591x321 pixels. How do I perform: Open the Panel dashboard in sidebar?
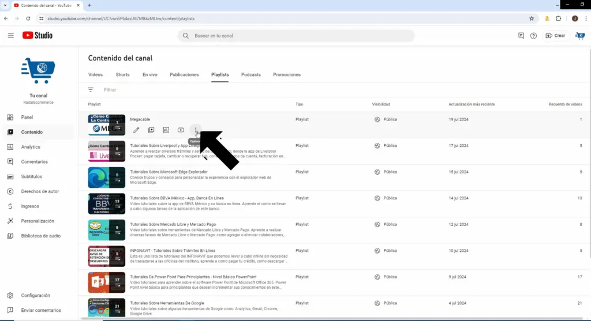click(x=39, y=118)
